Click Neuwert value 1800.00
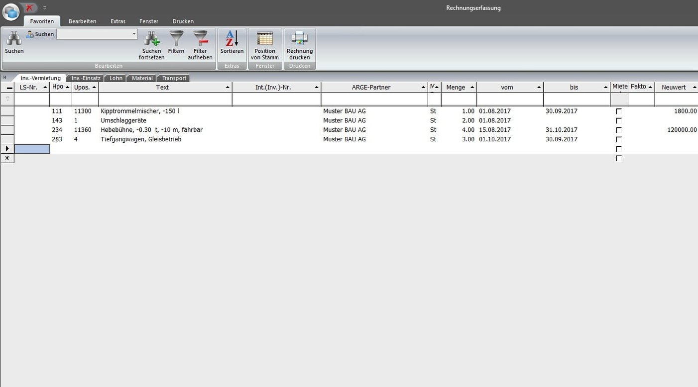This screenshot has height=387, width=698. click(686, 111)
